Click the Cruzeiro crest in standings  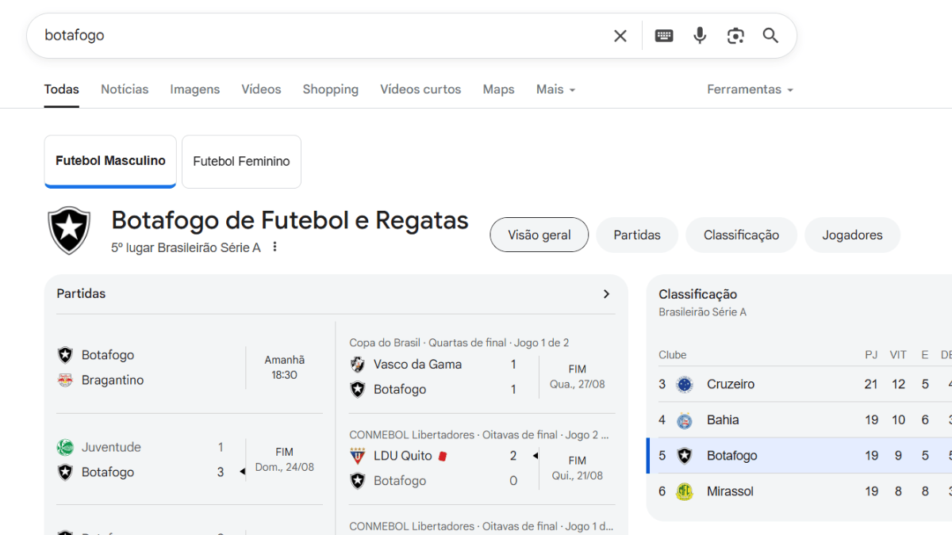[x=684, y=384]
